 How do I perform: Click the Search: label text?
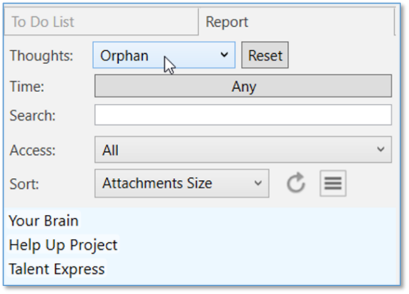(x=32, y=116)
